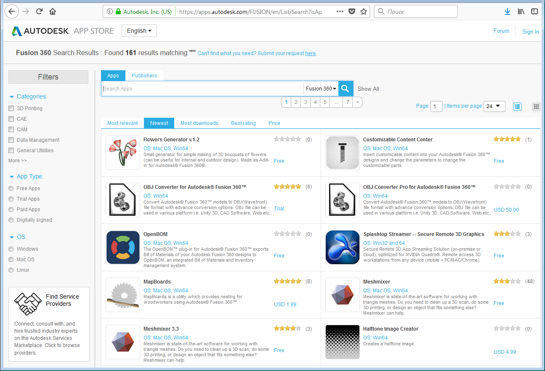The height and width of the screenshot is (371, 545).
Task: Open the Halftone Image Creator icon
Action: click(x=343, y=342)
